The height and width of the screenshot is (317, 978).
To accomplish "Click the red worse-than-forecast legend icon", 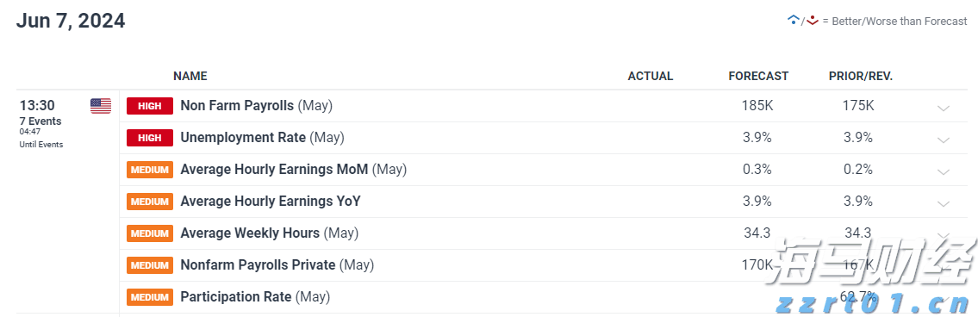I will click(812, 20).
